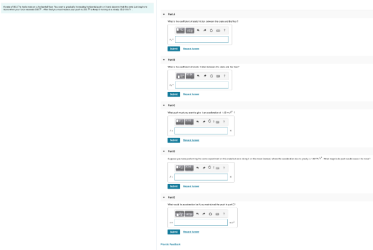Collapse the Part A section
The image size is (373, 250).
coord(164,14)
